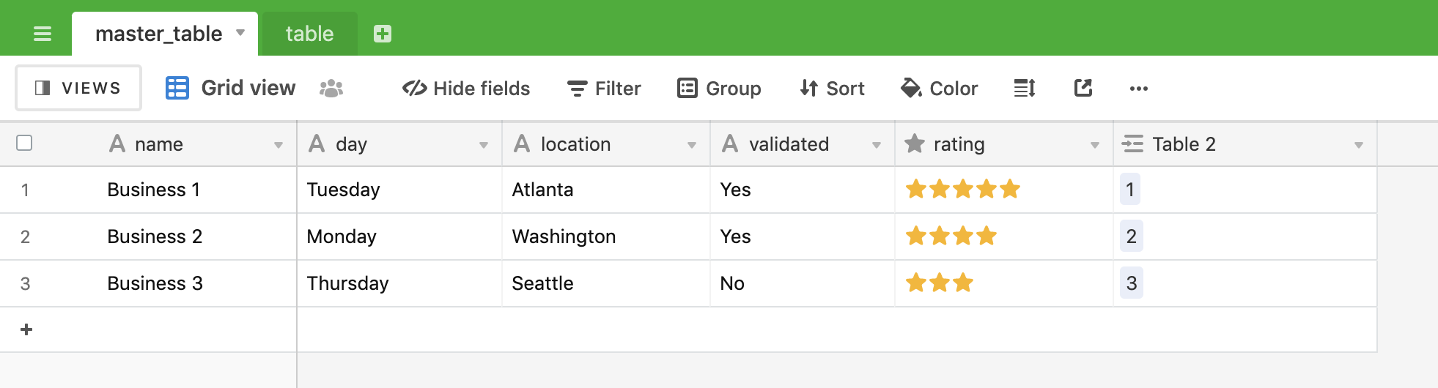Click the rating column star icon
Viewport: 1438px width, 388px height.
915,143
